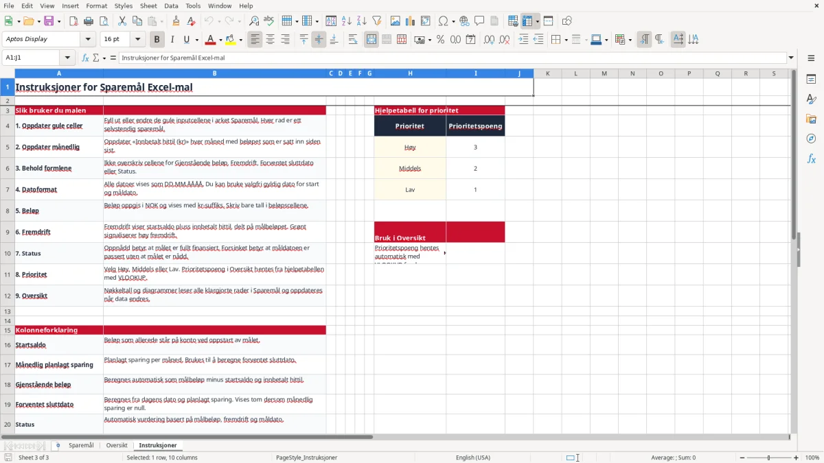Open the sidebar Navigator
824x463 pixels.
click(811, 139)
